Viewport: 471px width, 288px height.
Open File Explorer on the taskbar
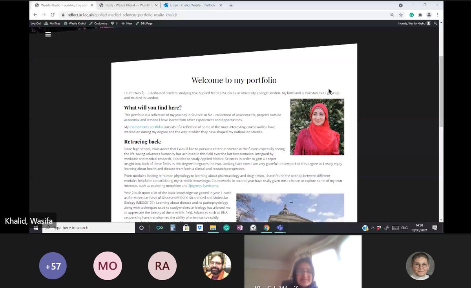(x=213, y=228)
